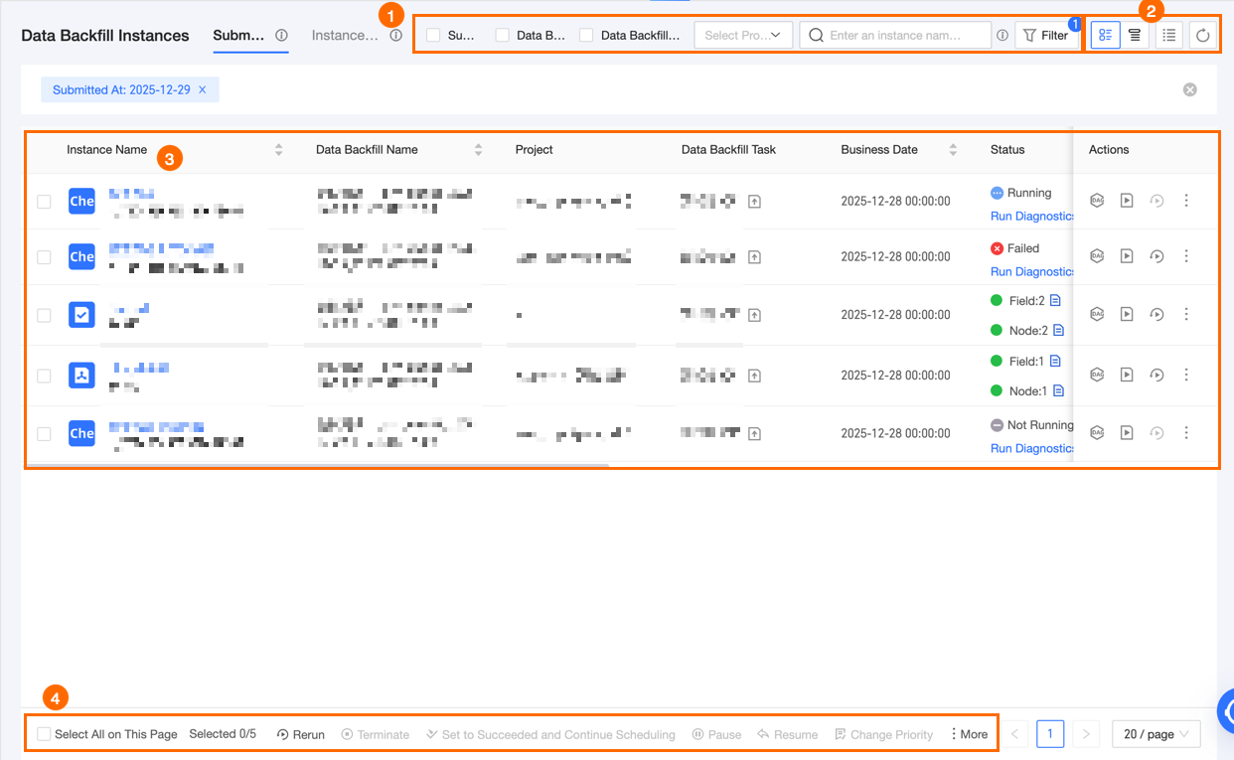1234x760 pixels.
Task: Click the info icon next to Subm... tab
Action: tap(281, 35)
